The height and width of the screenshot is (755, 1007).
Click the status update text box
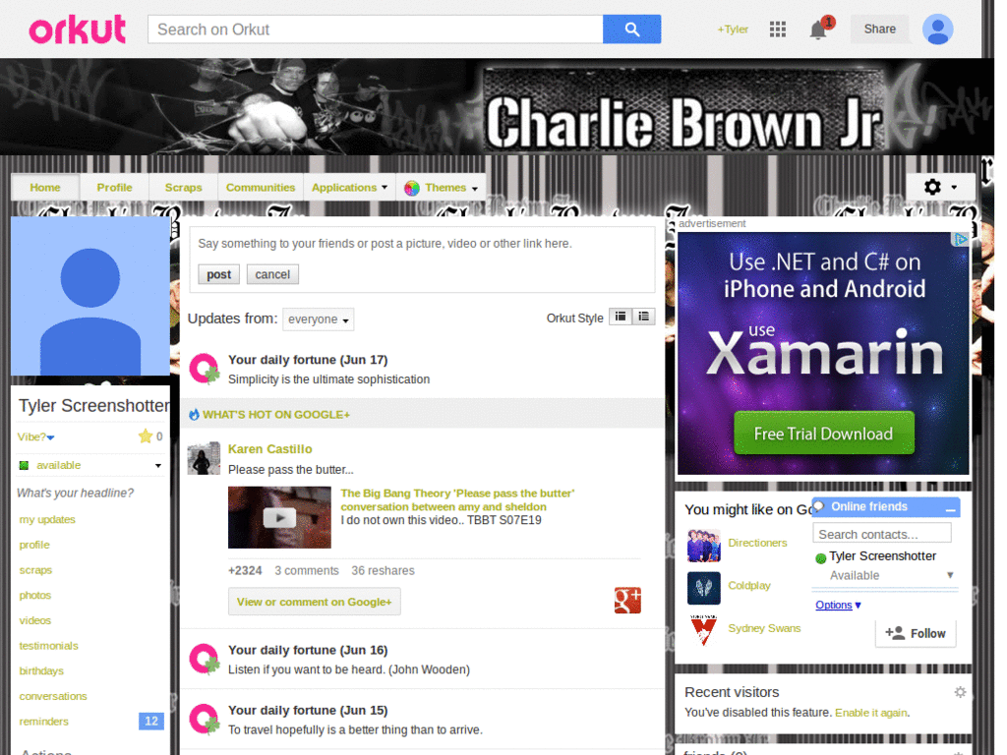click(422, 244)
